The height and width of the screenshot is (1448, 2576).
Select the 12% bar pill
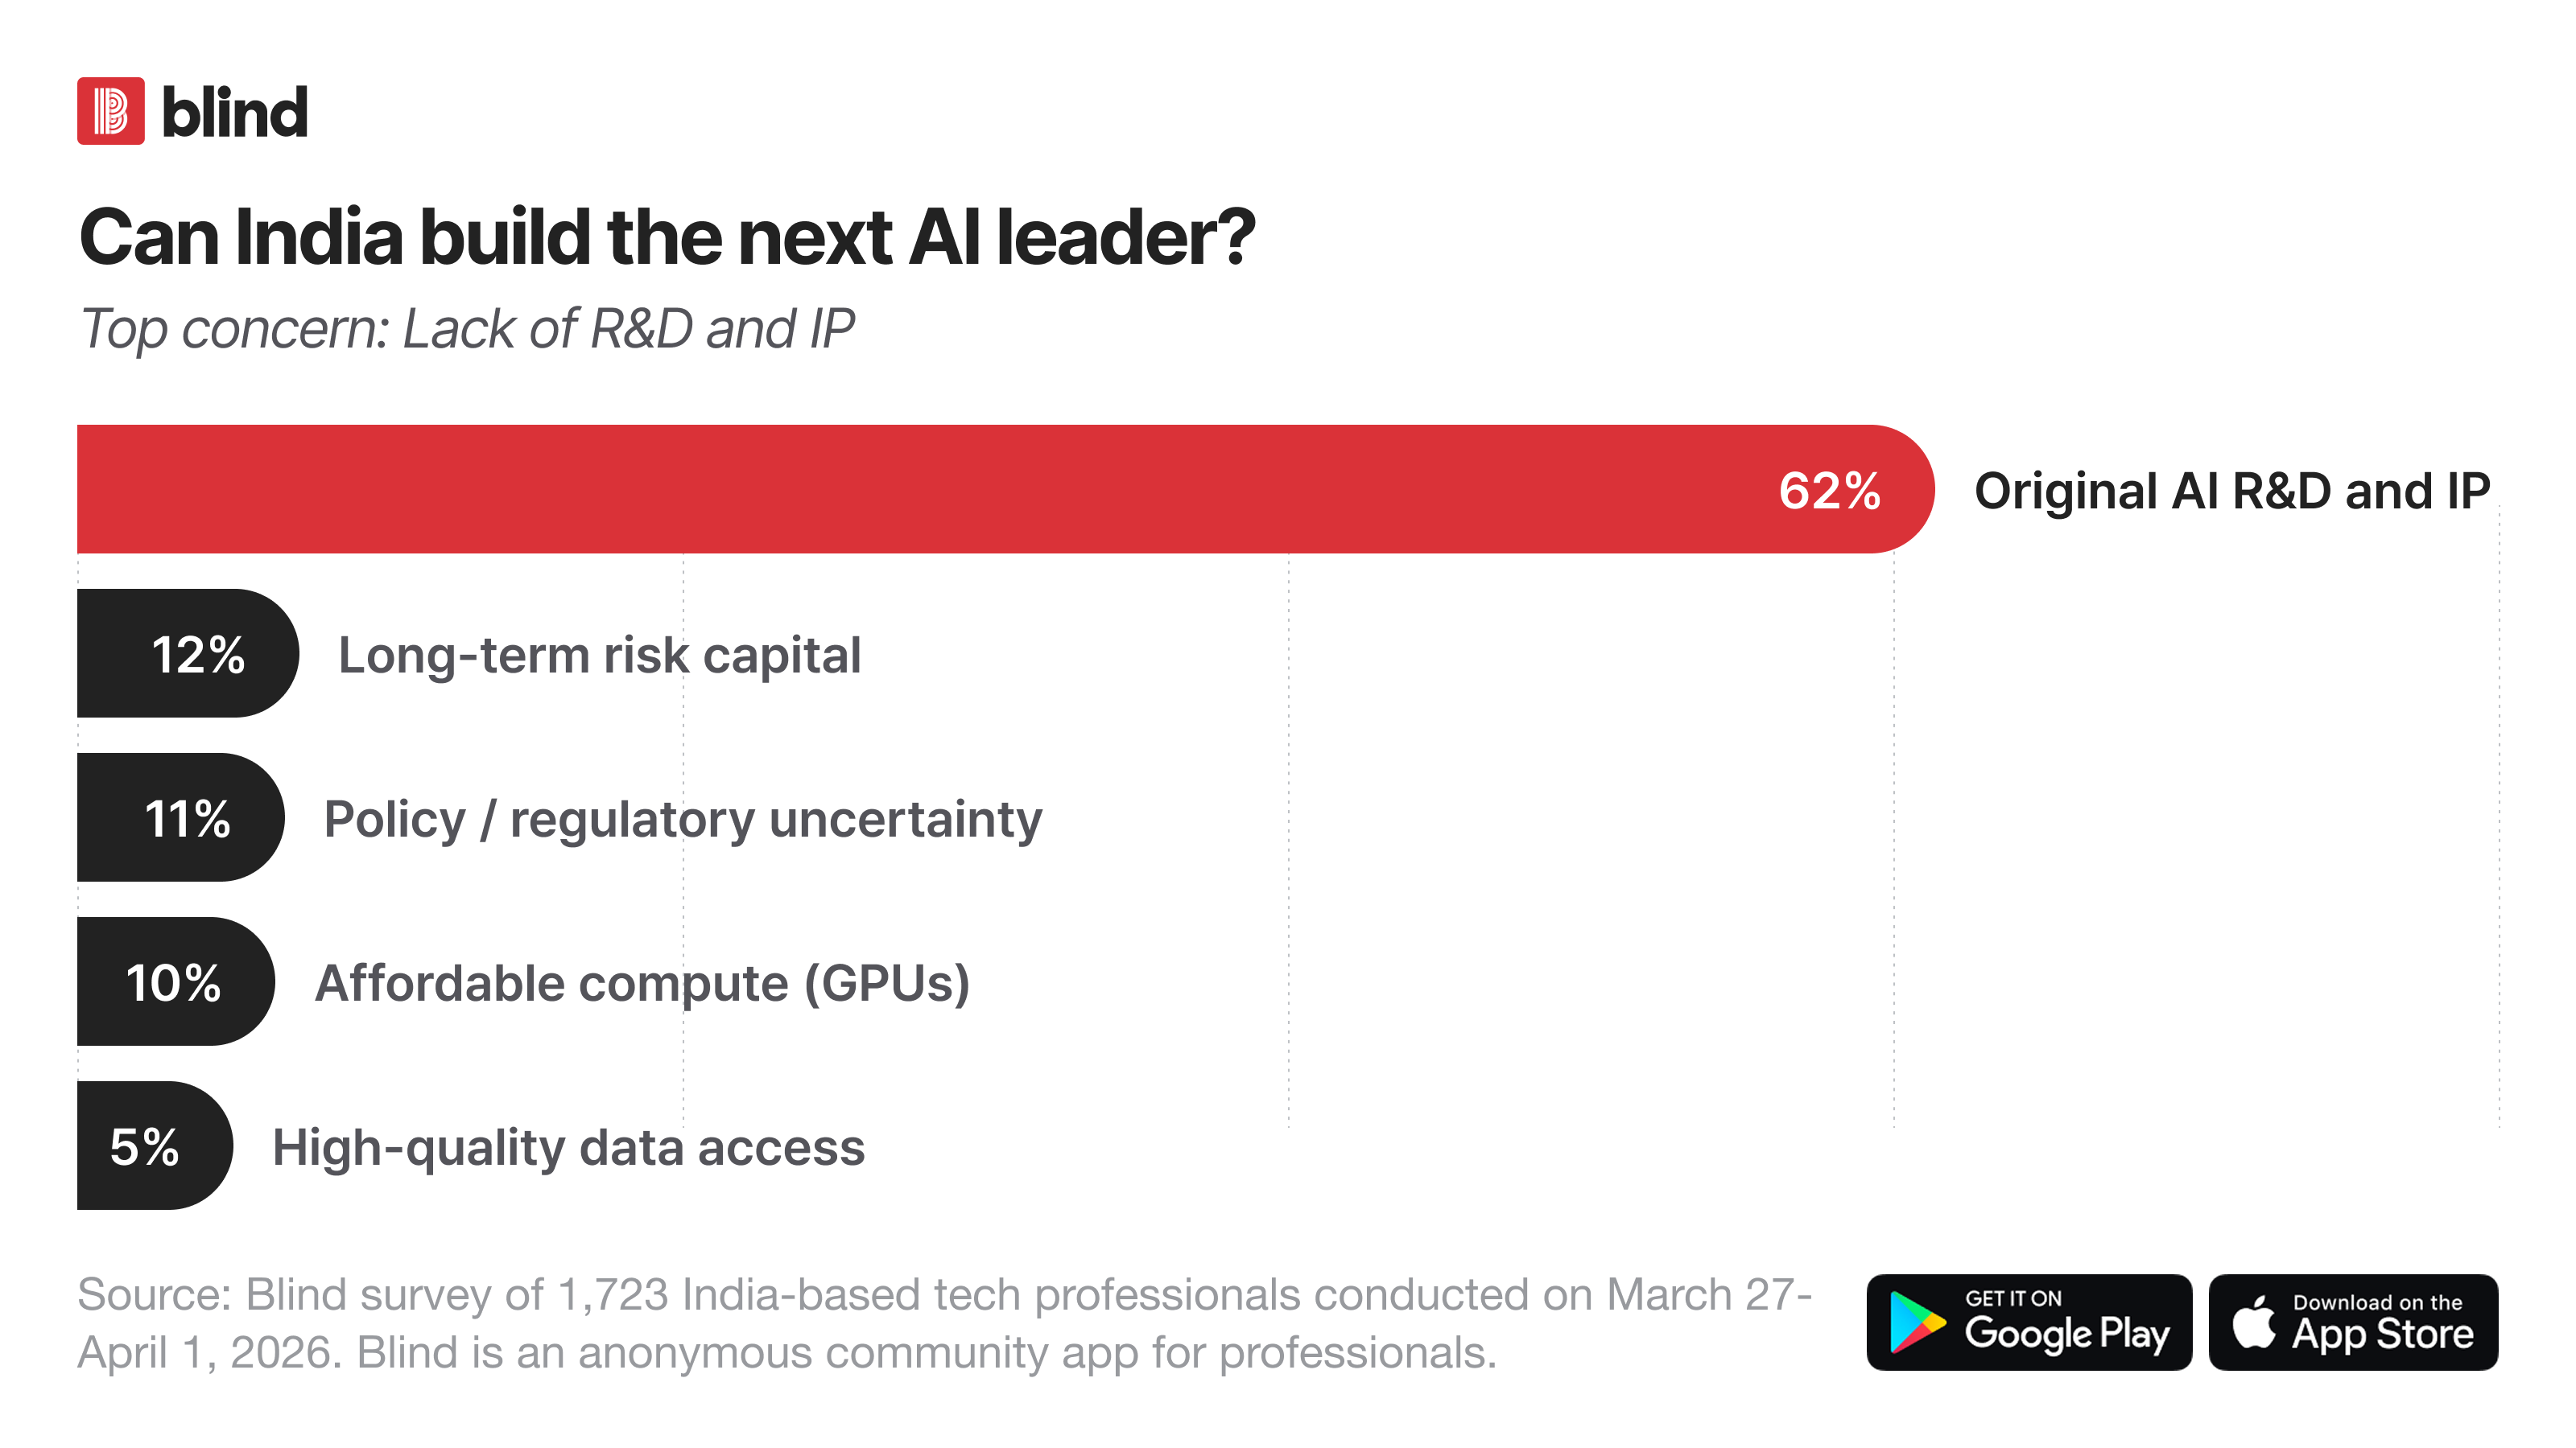click(x=188, y=653)
